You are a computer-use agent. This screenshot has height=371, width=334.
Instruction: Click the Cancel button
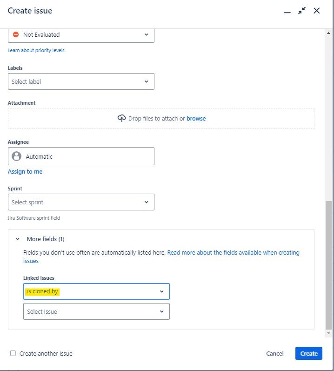(274, 353)
